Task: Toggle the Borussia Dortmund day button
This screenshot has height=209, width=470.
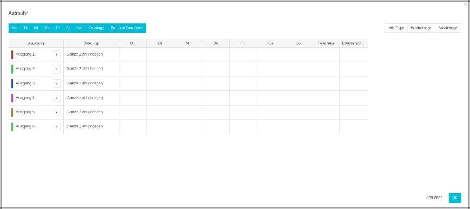Action: pyautogui.click(x=126, y=28)
